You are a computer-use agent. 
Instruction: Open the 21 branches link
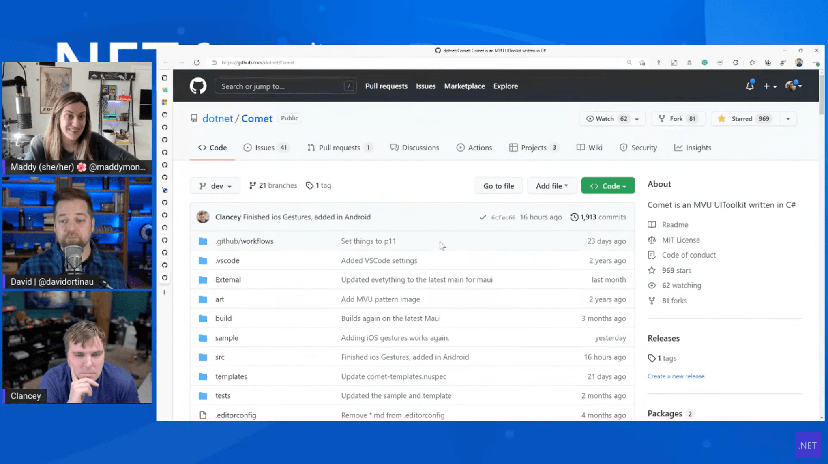pyautogui.click(x=273, y=185)
